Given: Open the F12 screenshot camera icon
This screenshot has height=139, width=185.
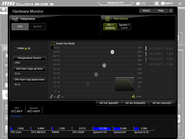Looking at the screenshot, I should point(138,3).
